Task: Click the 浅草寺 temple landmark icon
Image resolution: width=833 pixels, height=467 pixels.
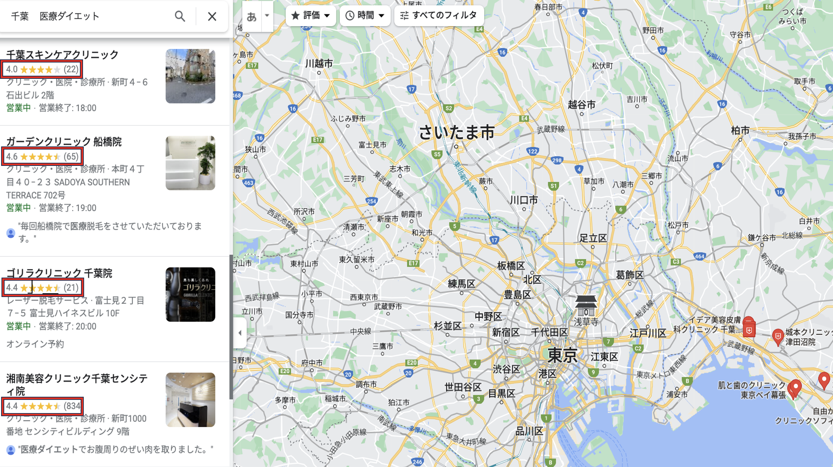Action: pyautogui.click(x=586, y=305)
